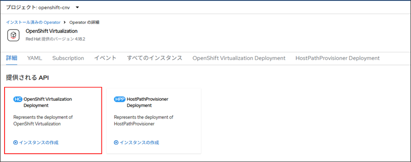Screen dimensions: 411x162
Task: Click plus icon in OpenShift Virtualization Deployment card
Action: 16,143
